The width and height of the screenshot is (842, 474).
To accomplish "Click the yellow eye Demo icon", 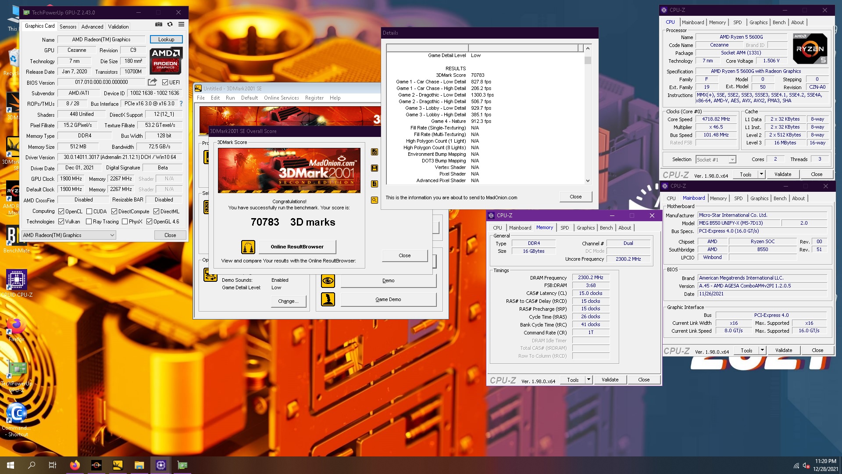I will (328, 280).
